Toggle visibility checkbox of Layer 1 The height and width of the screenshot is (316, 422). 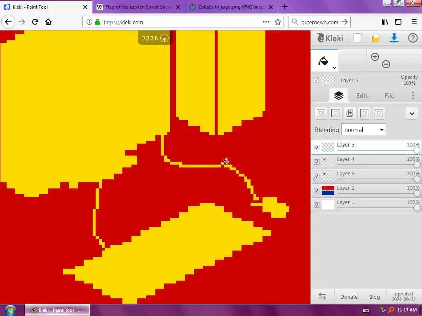(316, 205)
